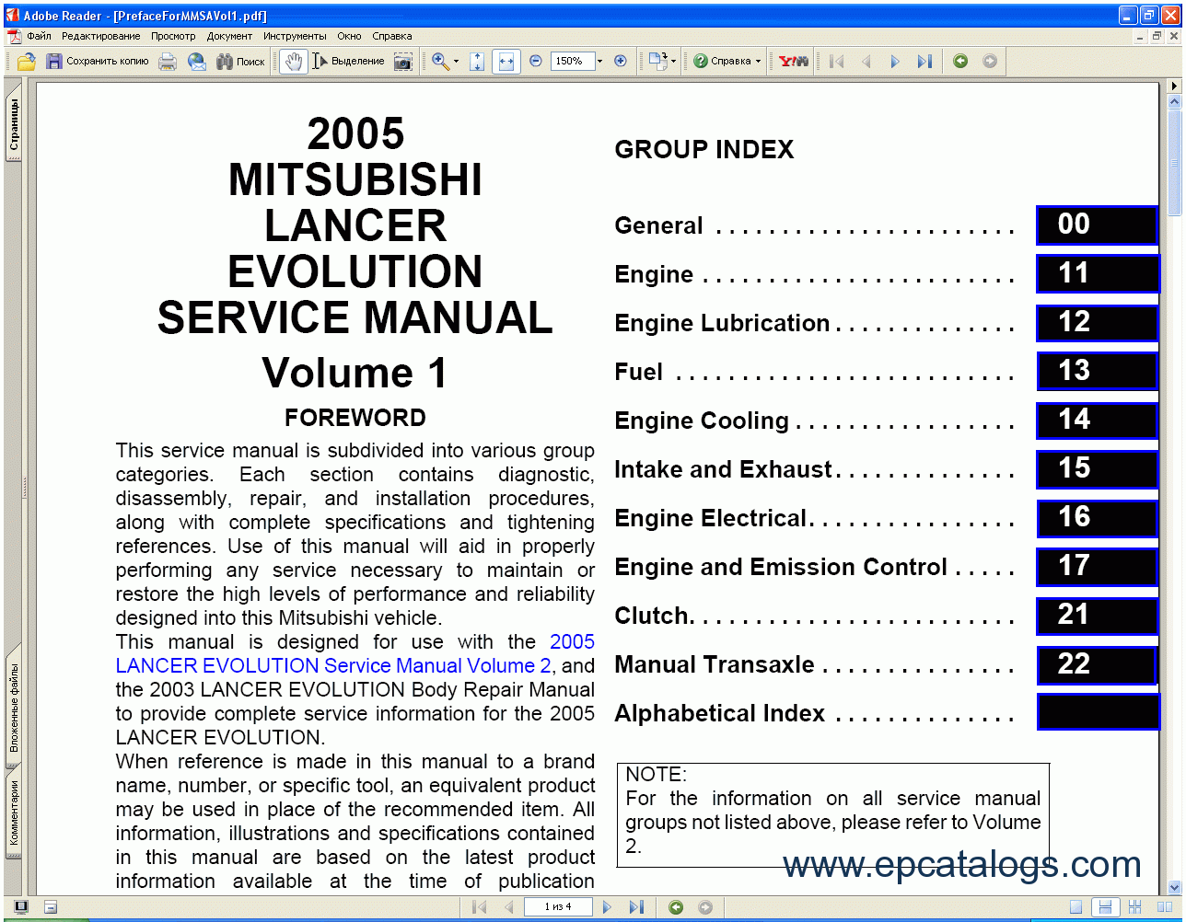Click the rotate view page icon
This screenshot has height=922, width=1186.
point(657,62)
